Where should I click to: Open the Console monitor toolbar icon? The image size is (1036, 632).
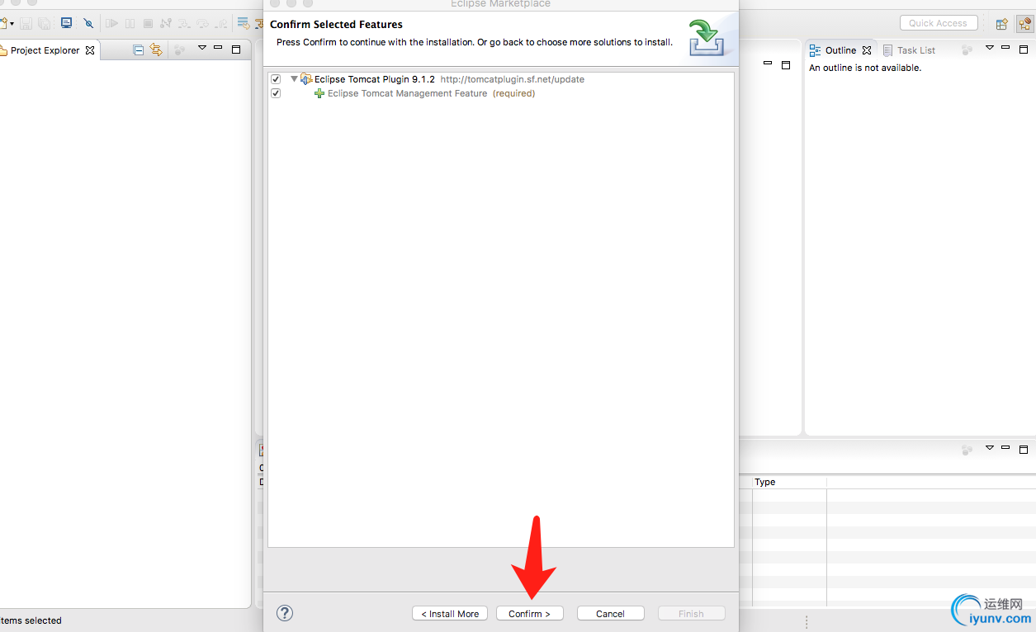(66, 23)
